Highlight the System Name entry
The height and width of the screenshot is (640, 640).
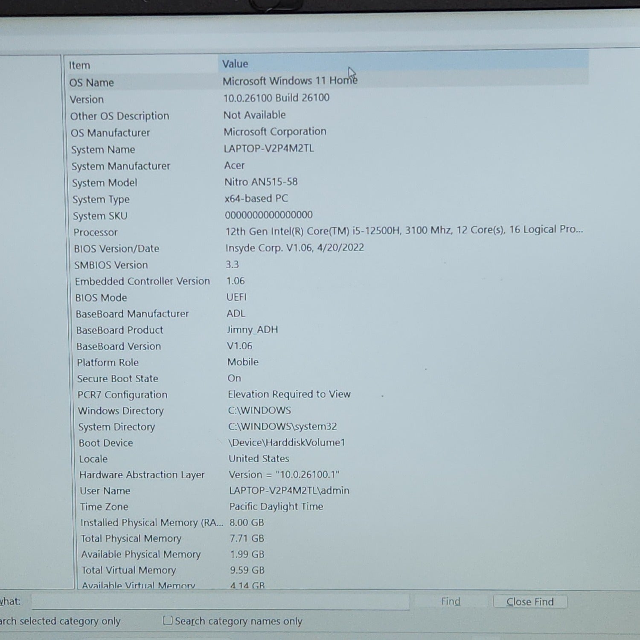point(103,150)
